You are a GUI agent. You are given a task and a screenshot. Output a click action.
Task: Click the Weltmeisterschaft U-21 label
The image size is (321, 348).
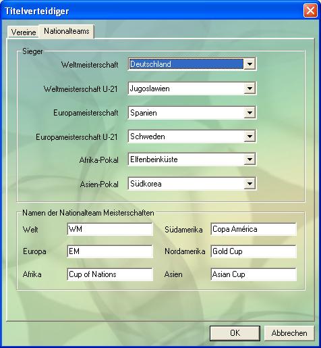point(81,89)
